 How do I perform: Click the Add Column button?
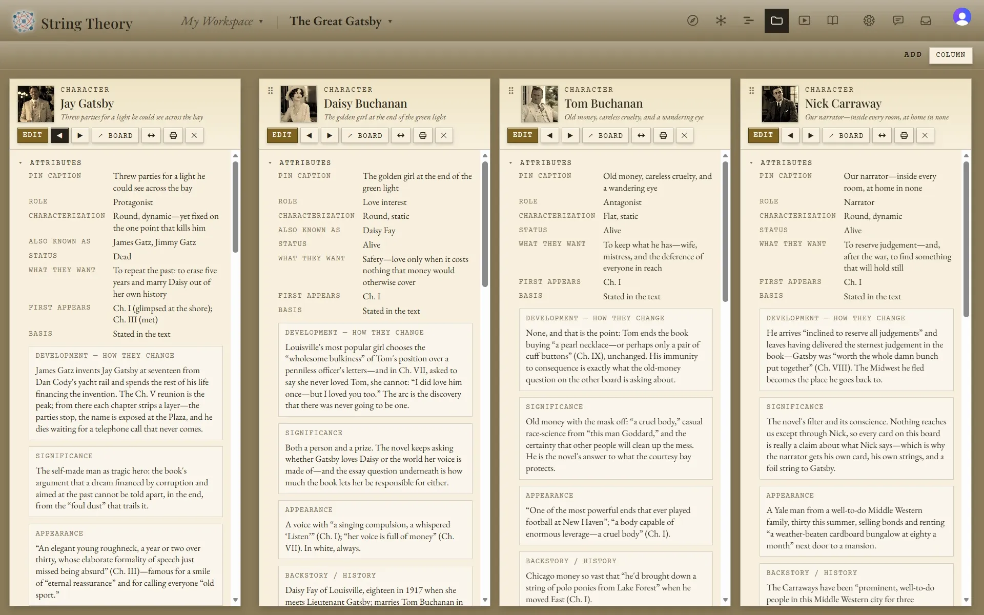pyautogui.click(x=951, y=55)
